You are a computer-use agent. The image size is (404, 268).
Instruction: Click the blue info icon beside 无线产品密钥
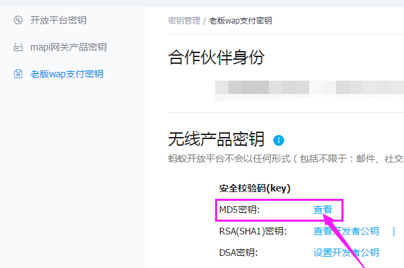278,140
